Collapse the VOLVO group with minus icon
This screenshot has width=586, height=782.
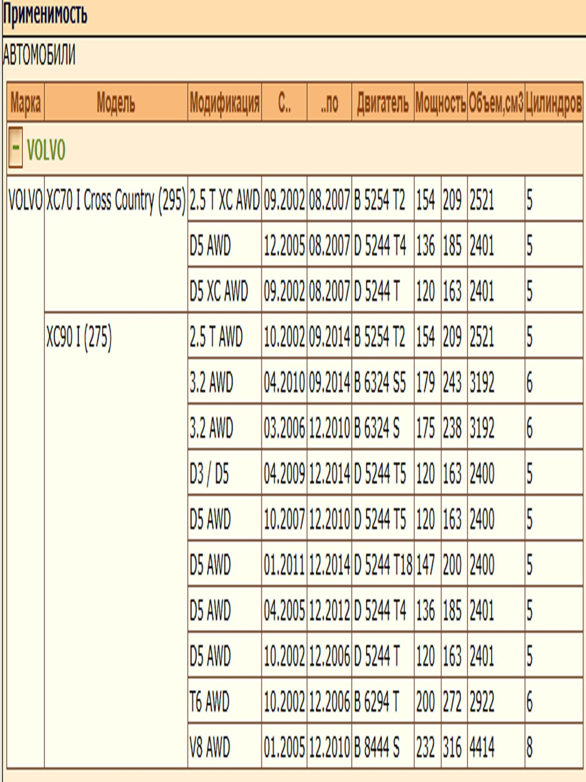tap(15, 148)
